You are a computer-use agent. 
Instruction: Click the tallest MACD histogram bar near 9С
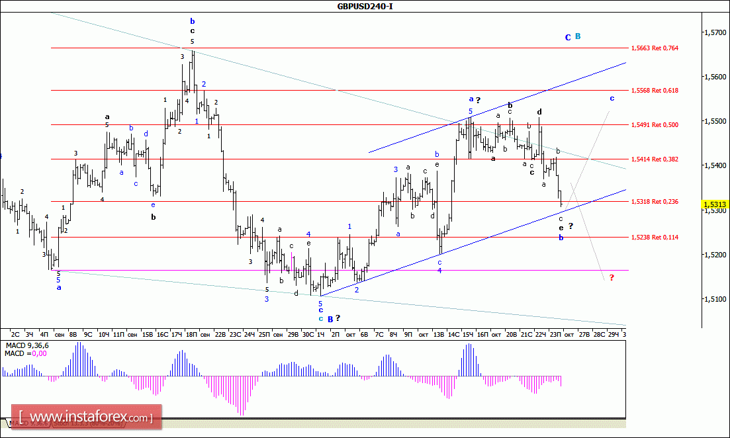79,359
